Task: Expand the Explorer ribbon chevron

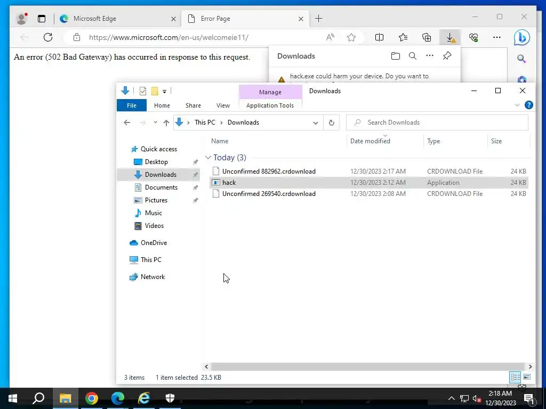Action: 517,105
